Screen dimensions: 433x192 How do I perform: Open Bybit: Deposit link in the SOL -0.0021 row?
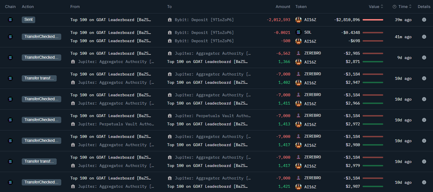[204, 33]
